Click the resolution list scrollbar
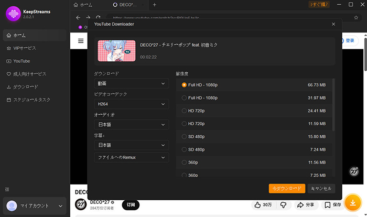Image resolution: width=367 pixels, height=217 pixels. pos(333,105)
